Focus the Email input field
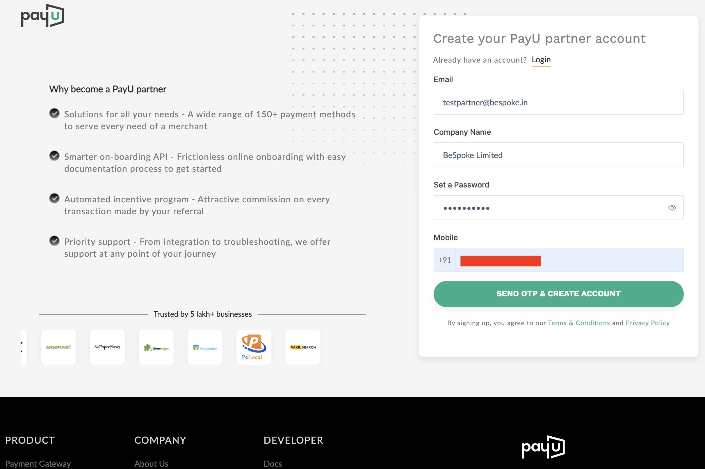705x469 pixels. [558, 102]
